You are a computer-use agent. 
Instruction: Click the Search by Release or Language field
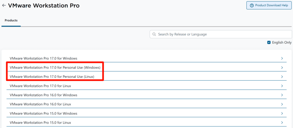coord(220,34)
